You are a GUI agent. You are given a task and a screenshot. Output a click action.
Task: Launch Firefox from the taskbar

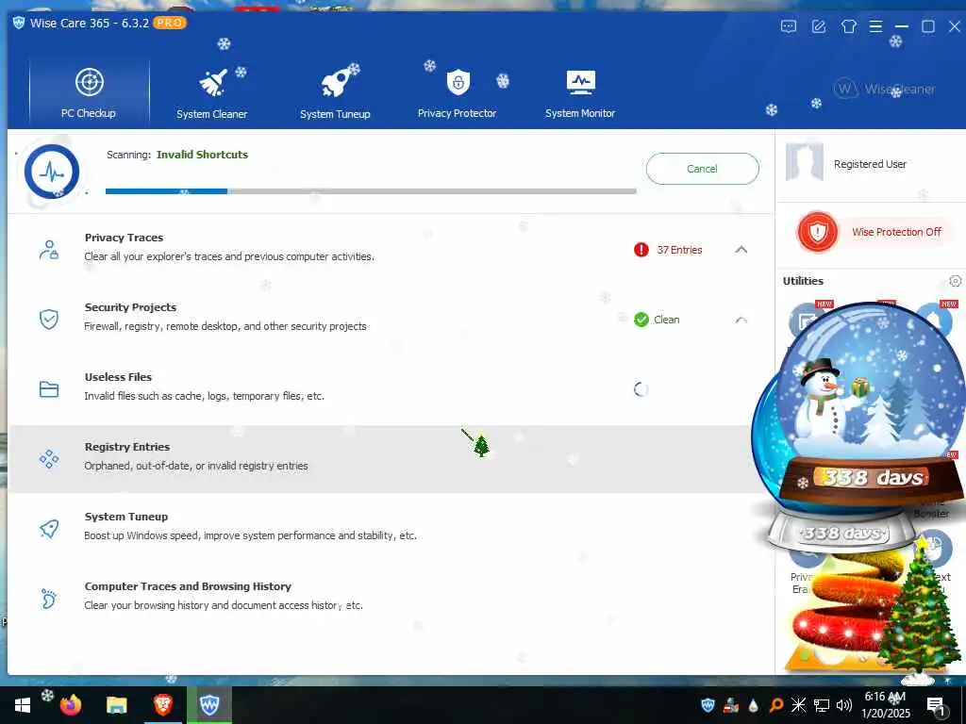pyautogui.click(x=70, y=705)
